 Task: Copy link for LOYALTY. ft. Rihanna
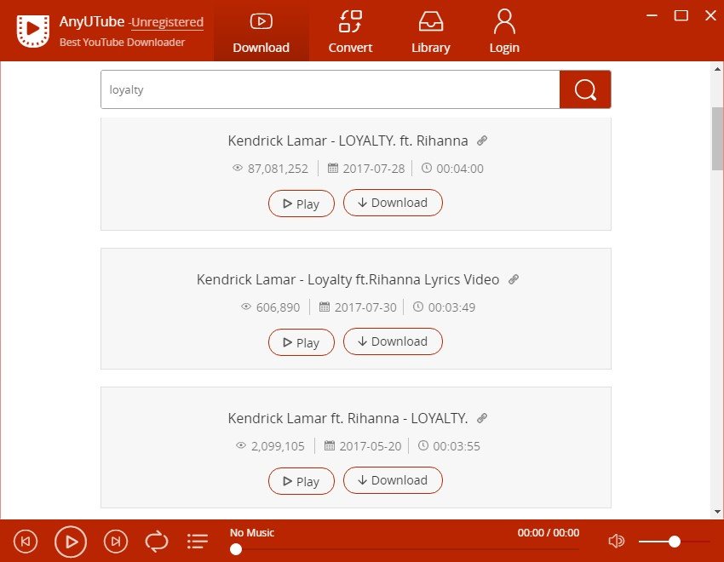[482, 140]
